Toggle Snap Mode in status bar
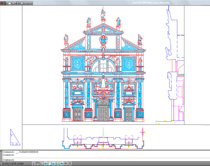Viewport: 210px width, 166px height. point(34,164)
